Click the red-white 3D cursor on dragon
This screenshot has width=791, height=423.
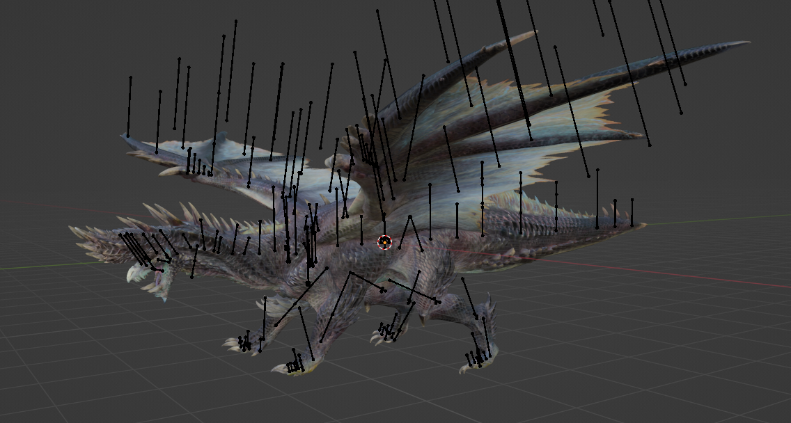click(384, 243)
